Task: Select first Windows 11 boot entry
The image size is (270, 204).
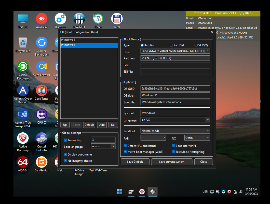Action: click(89, 40)
